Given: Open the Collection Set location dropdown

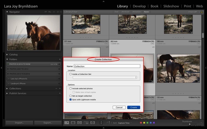Looking at the screenshot, I should [x=105, y=77].
